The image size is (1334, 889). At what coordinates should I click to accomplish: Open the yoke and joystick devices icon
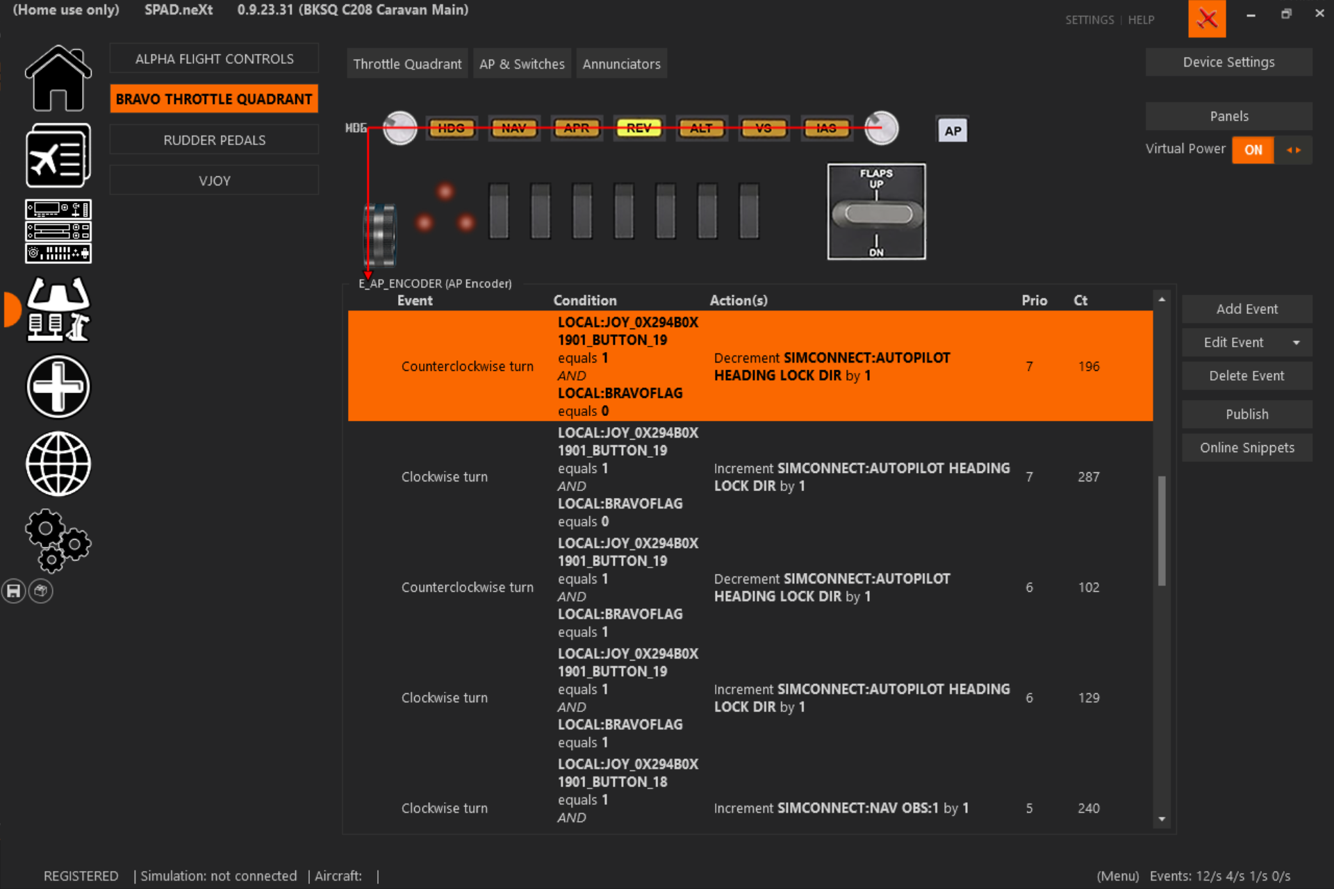tap(58, 309)
